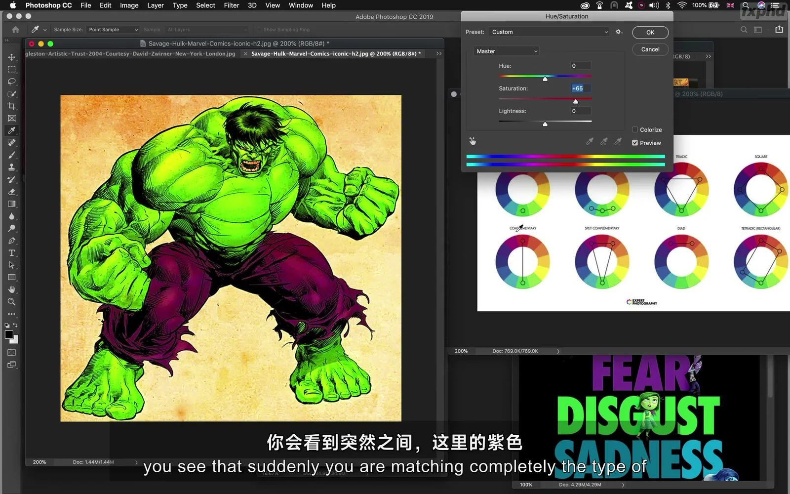Select the Lasso tool
Viewport: 790px width, 494px height.
pos(12,82)
